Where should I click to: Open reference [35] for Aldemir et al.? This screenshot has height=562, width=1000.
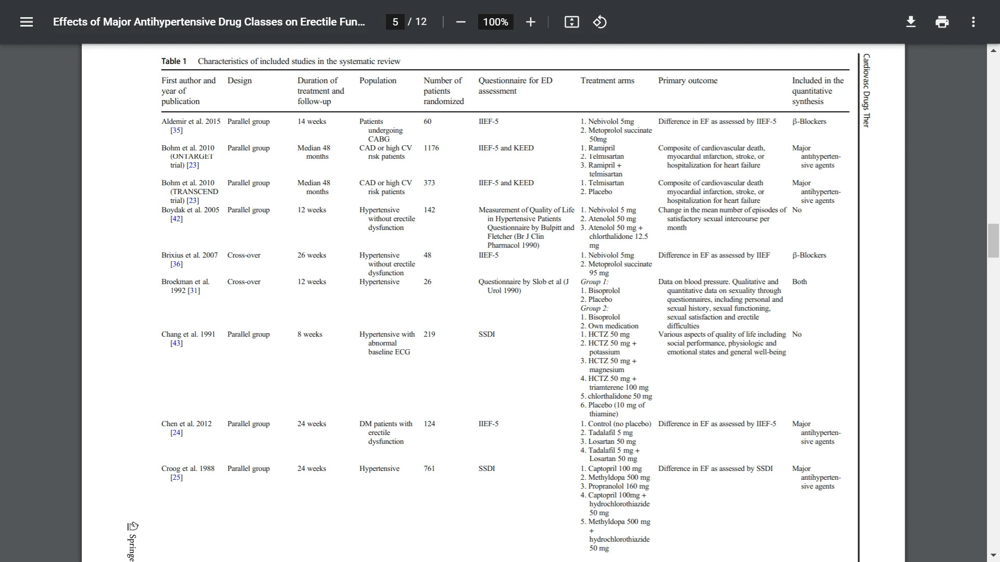pyautogui.click(x=177, y=131)
